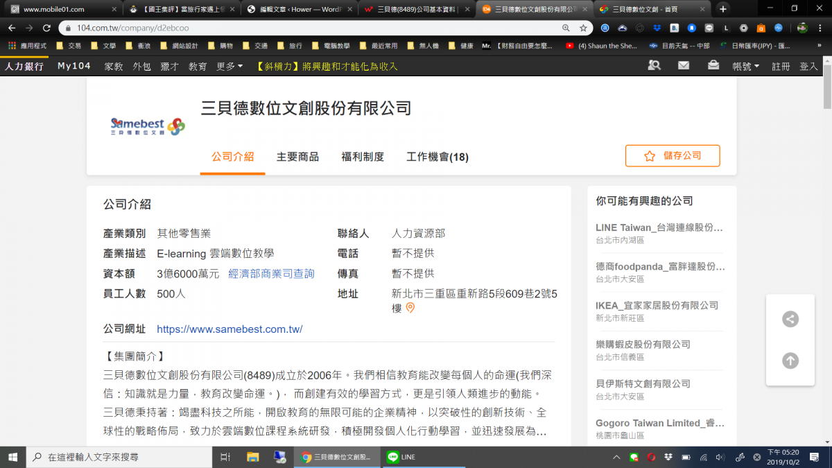Click the volume speaker tray icon

point(720,457)
